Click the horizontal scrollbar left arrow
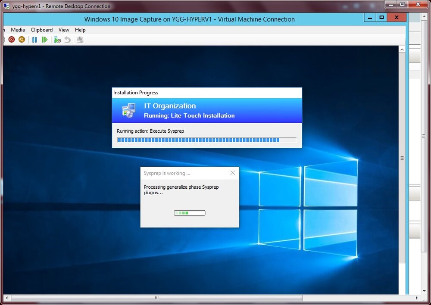This screenshot has height=305, width=431. tap(6, 298)
